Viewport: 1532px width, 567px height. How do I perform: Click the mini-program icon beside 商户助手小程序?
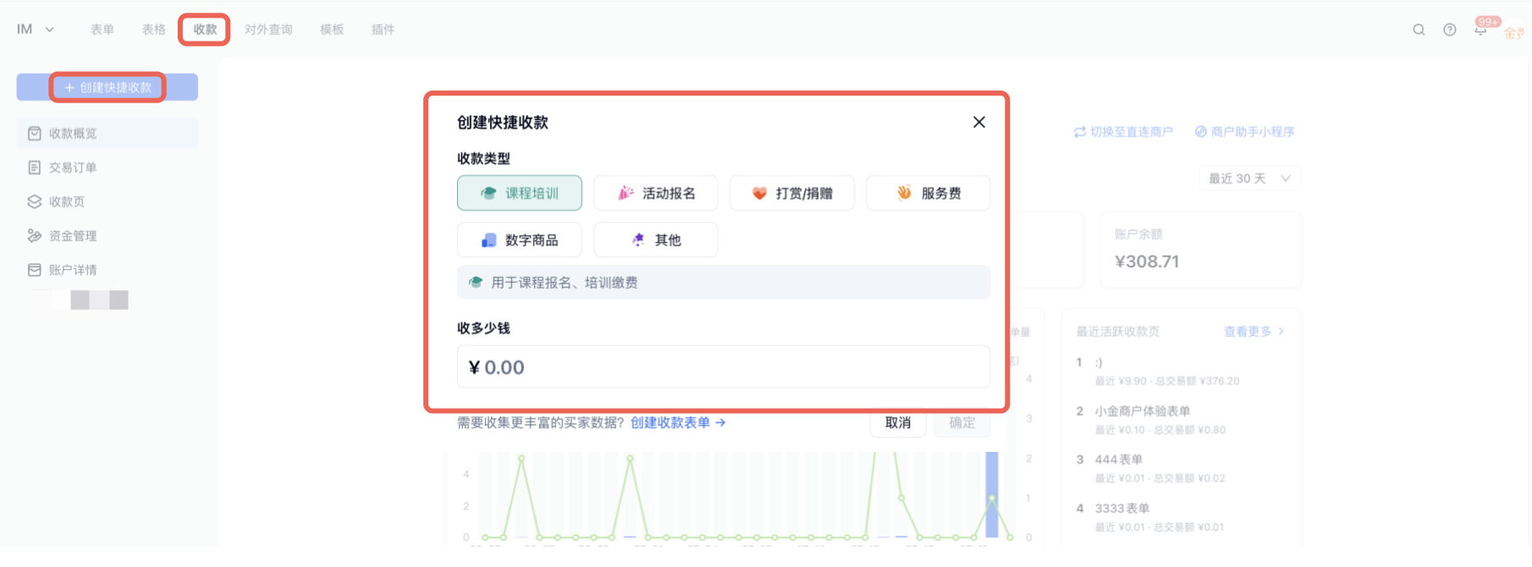1201,132
